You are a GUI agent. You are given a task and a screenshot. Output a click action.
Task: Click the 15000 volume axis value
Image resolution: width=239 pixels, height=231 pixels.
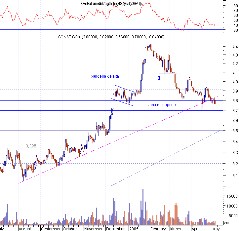point(232,196)
